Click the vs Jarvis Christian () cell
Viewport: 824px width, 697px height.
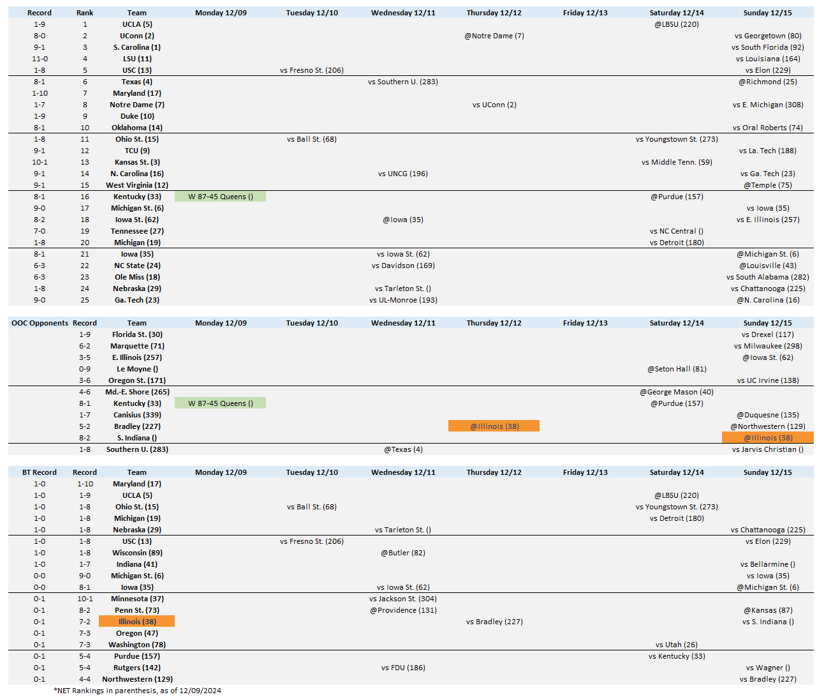pos(768,449)
